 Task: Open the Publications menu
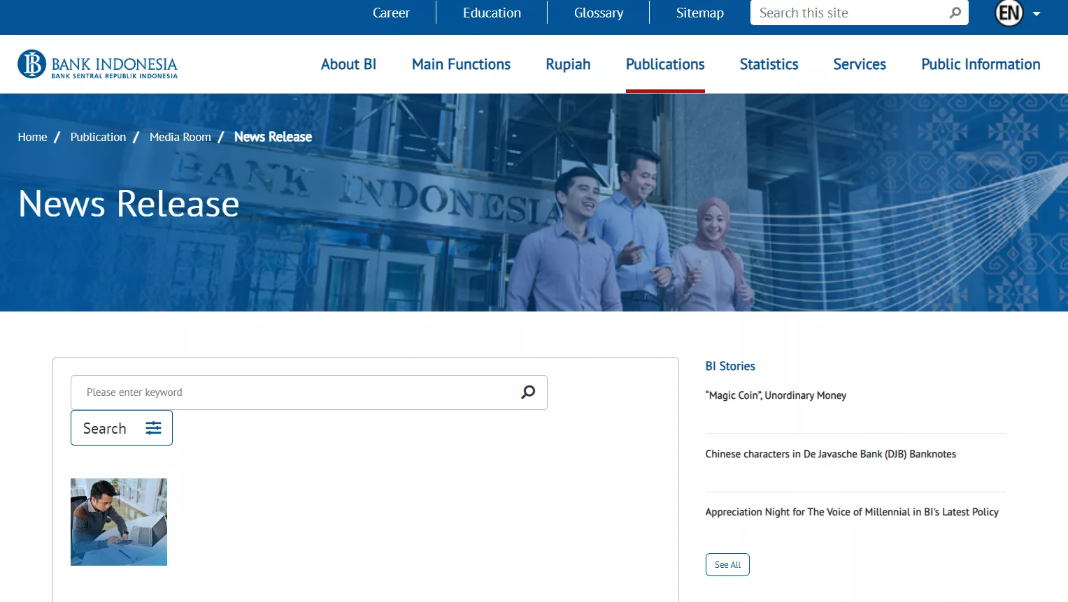665,64
